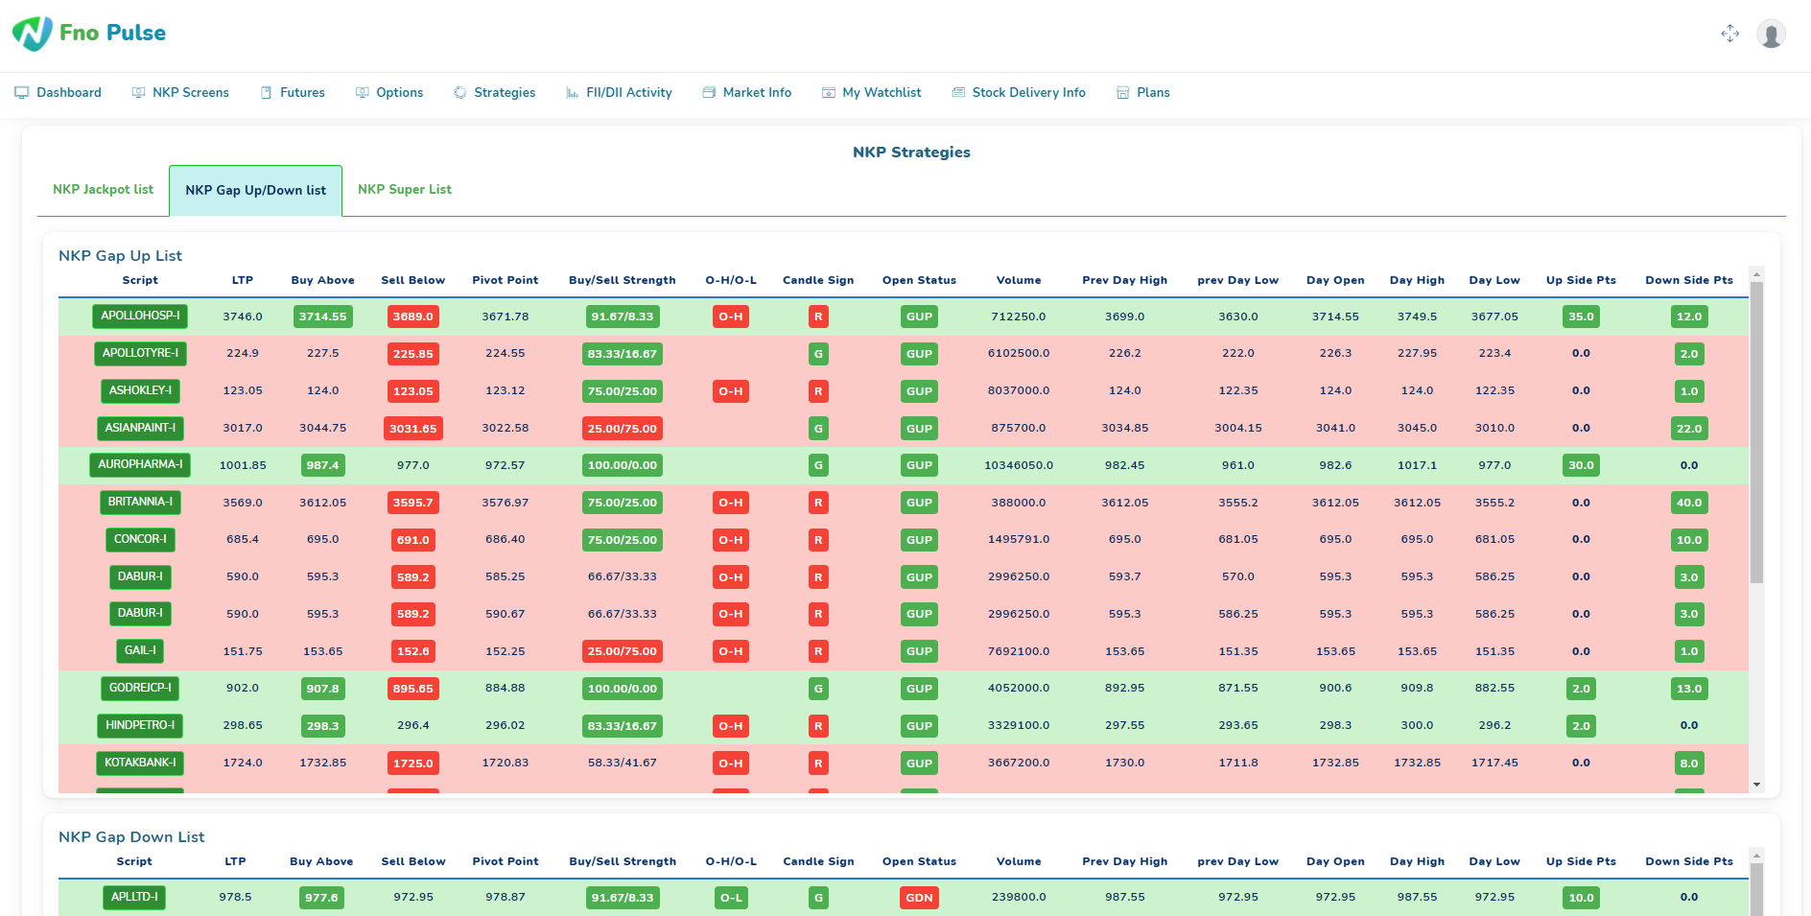Click the BRITANNIA-I script button
The width and height of the screenshot is (1811, 916).
[x=140, y=503]
